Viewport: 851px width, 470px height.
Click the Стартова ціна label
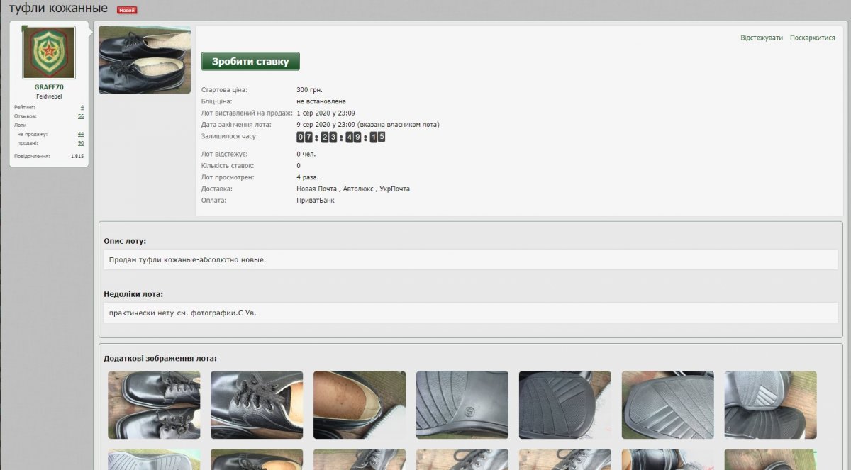pos(225,90)
